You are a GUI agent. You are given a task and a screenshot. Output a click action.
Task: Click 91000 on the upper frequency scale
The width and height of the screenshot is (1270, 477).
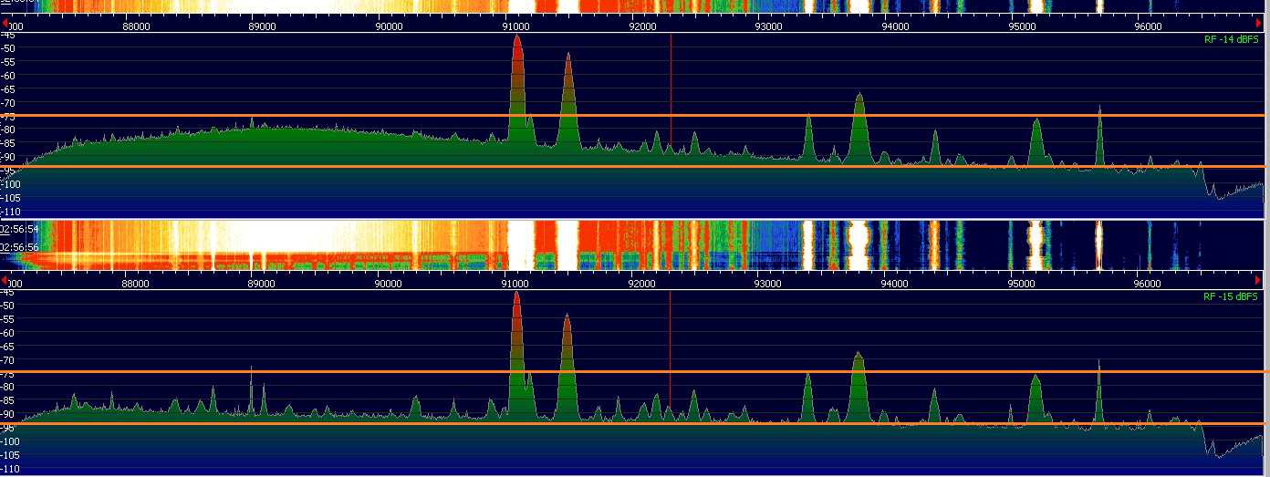pos(515,26)
